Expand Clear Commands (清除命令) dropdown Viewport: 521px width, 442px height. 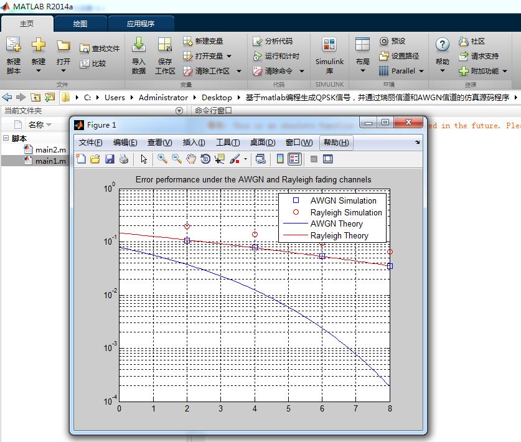point(302,71)
